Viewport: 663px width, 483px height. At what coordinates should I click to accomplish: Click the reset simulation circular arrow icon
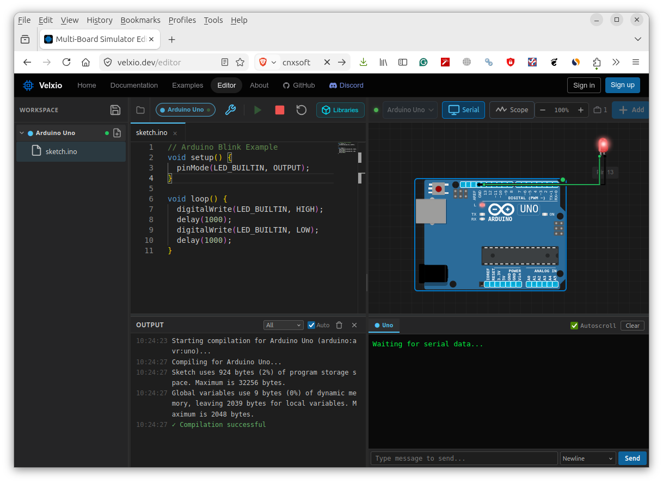(x=302, y=110)
